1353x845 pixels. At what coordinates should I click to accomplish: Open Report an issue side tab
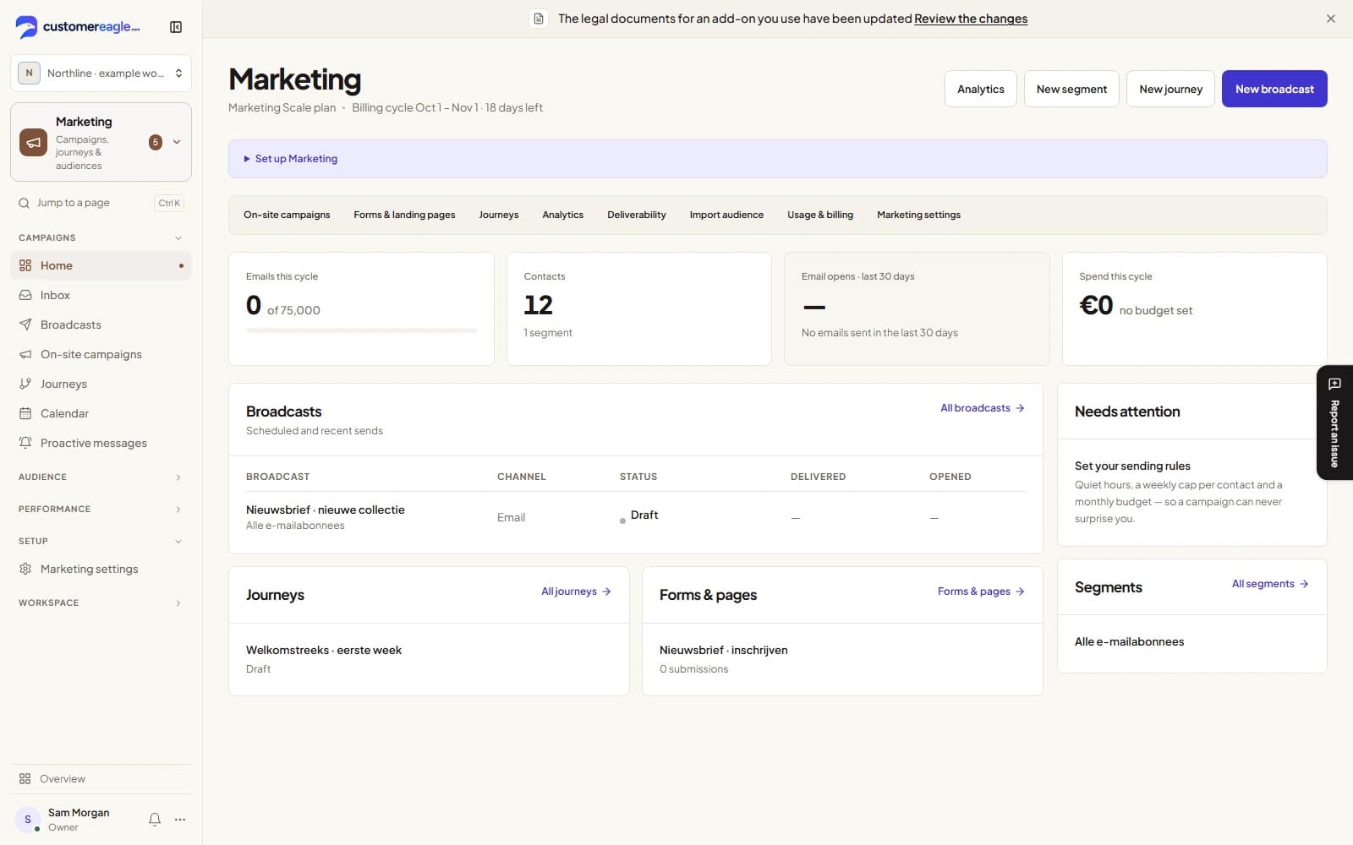click(1334, 422)
